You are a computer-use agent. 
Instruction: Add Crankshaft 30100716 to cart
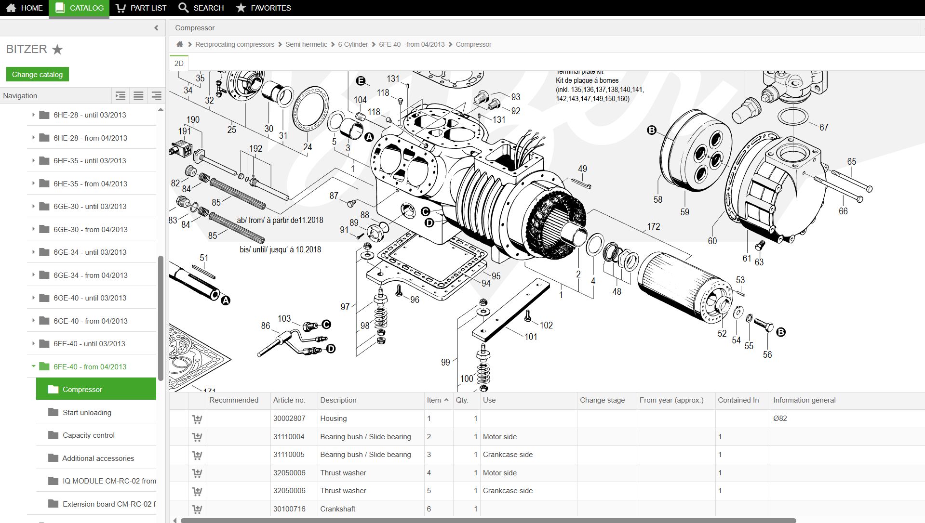[197, 509]
